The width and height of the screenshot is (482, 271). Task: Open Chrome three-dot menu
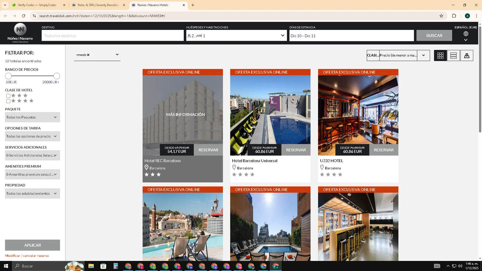tap(477, 16)
